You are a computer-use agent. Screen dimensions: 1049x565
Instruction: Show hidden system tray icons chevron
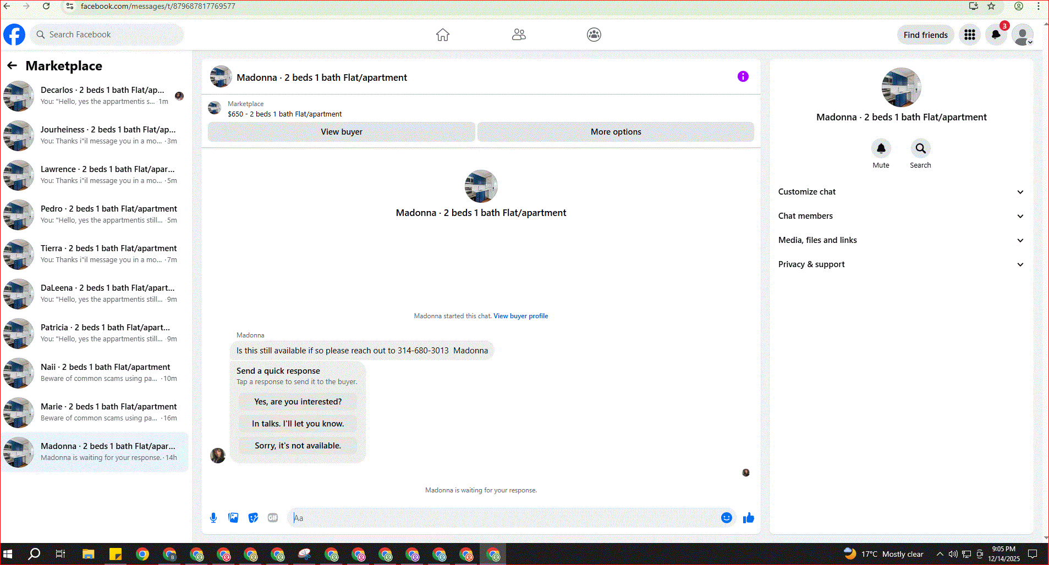(x=940, y=554)
